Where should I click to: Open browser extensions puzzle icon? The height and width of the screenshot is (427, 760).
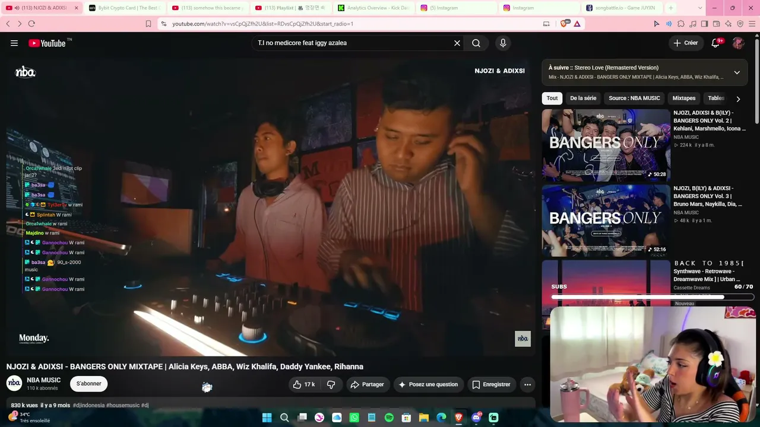point(680,24)
